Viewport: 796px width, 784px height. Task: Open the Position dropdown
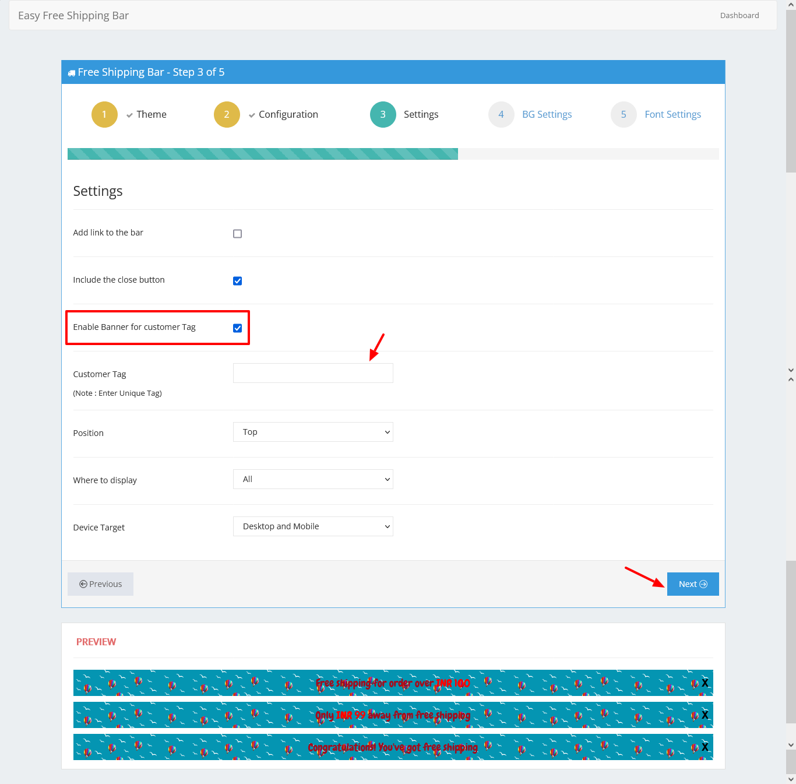click(313, 432)
